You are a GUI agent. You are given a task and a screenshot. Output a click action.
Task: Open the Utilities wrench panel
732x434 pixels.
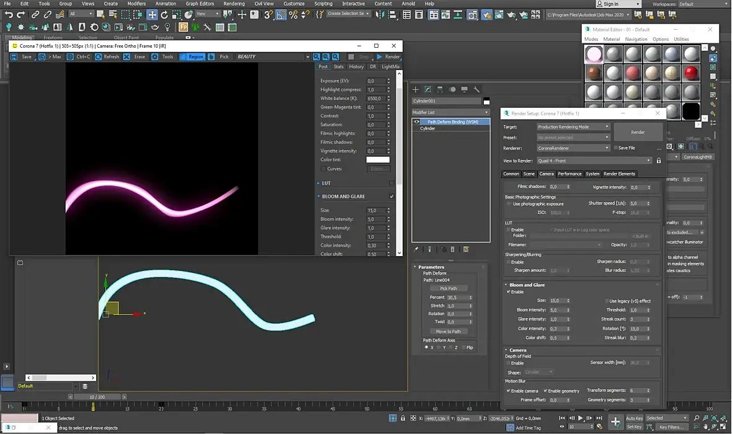coord(476,89)
